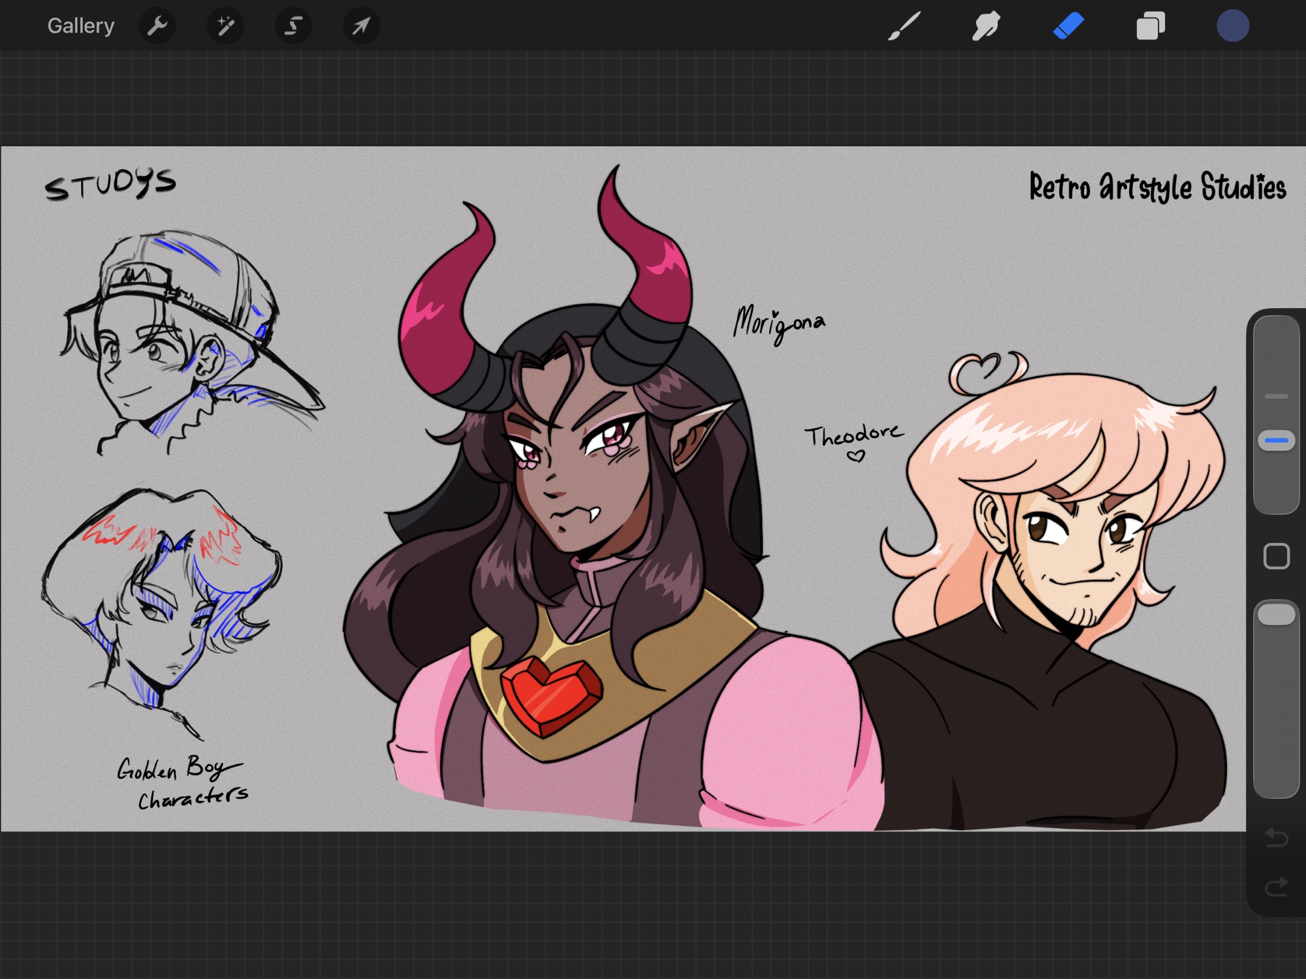Activate the Transform arrow tool
The image size is (1306, 979).
pos(361,26)
